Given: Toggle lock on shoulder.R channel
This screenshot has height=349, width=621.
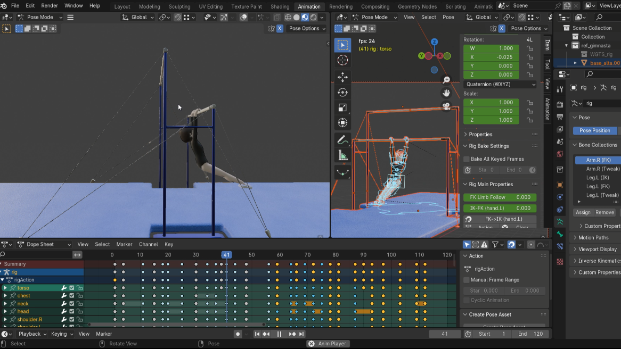Looking at the screenshot, I should pos(79,319).
